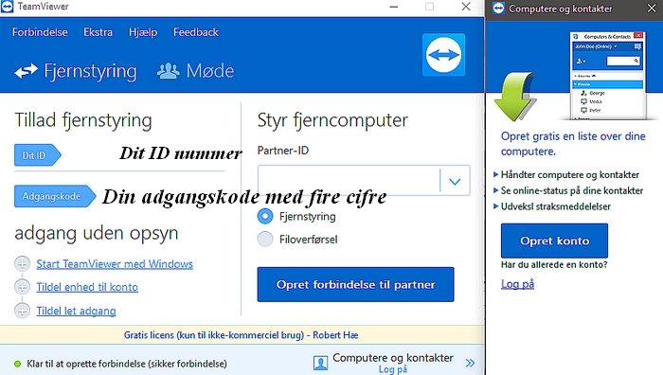Image resolution: width=663 pixels, height=375 pixels.
Task: Open the Fjernstyring tab with arrows icon
Action: coord(76,71)
